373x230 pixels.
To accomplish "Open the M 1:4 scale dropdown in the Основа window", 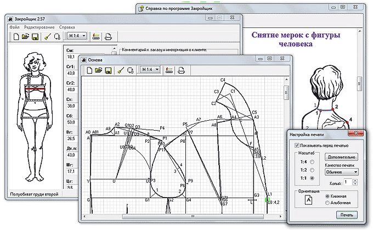I will 149,70.
